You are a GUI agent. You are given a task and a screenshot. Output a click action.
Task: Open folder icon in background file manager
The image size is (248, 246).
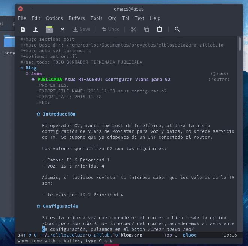pyautogui.click(x=9, y=41)
